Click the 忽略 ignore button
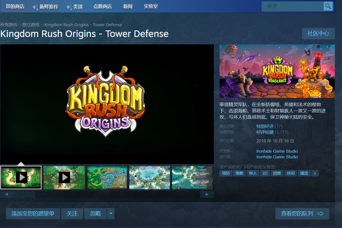This screenshot has height=228, width=342. (95, 214)
